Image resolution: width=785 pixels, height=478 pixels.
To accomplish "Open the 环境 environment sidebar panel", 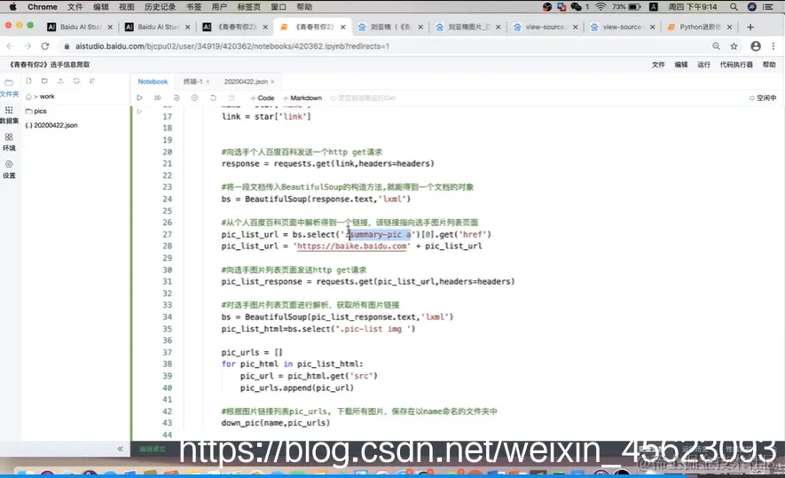I will coord(9,142).
